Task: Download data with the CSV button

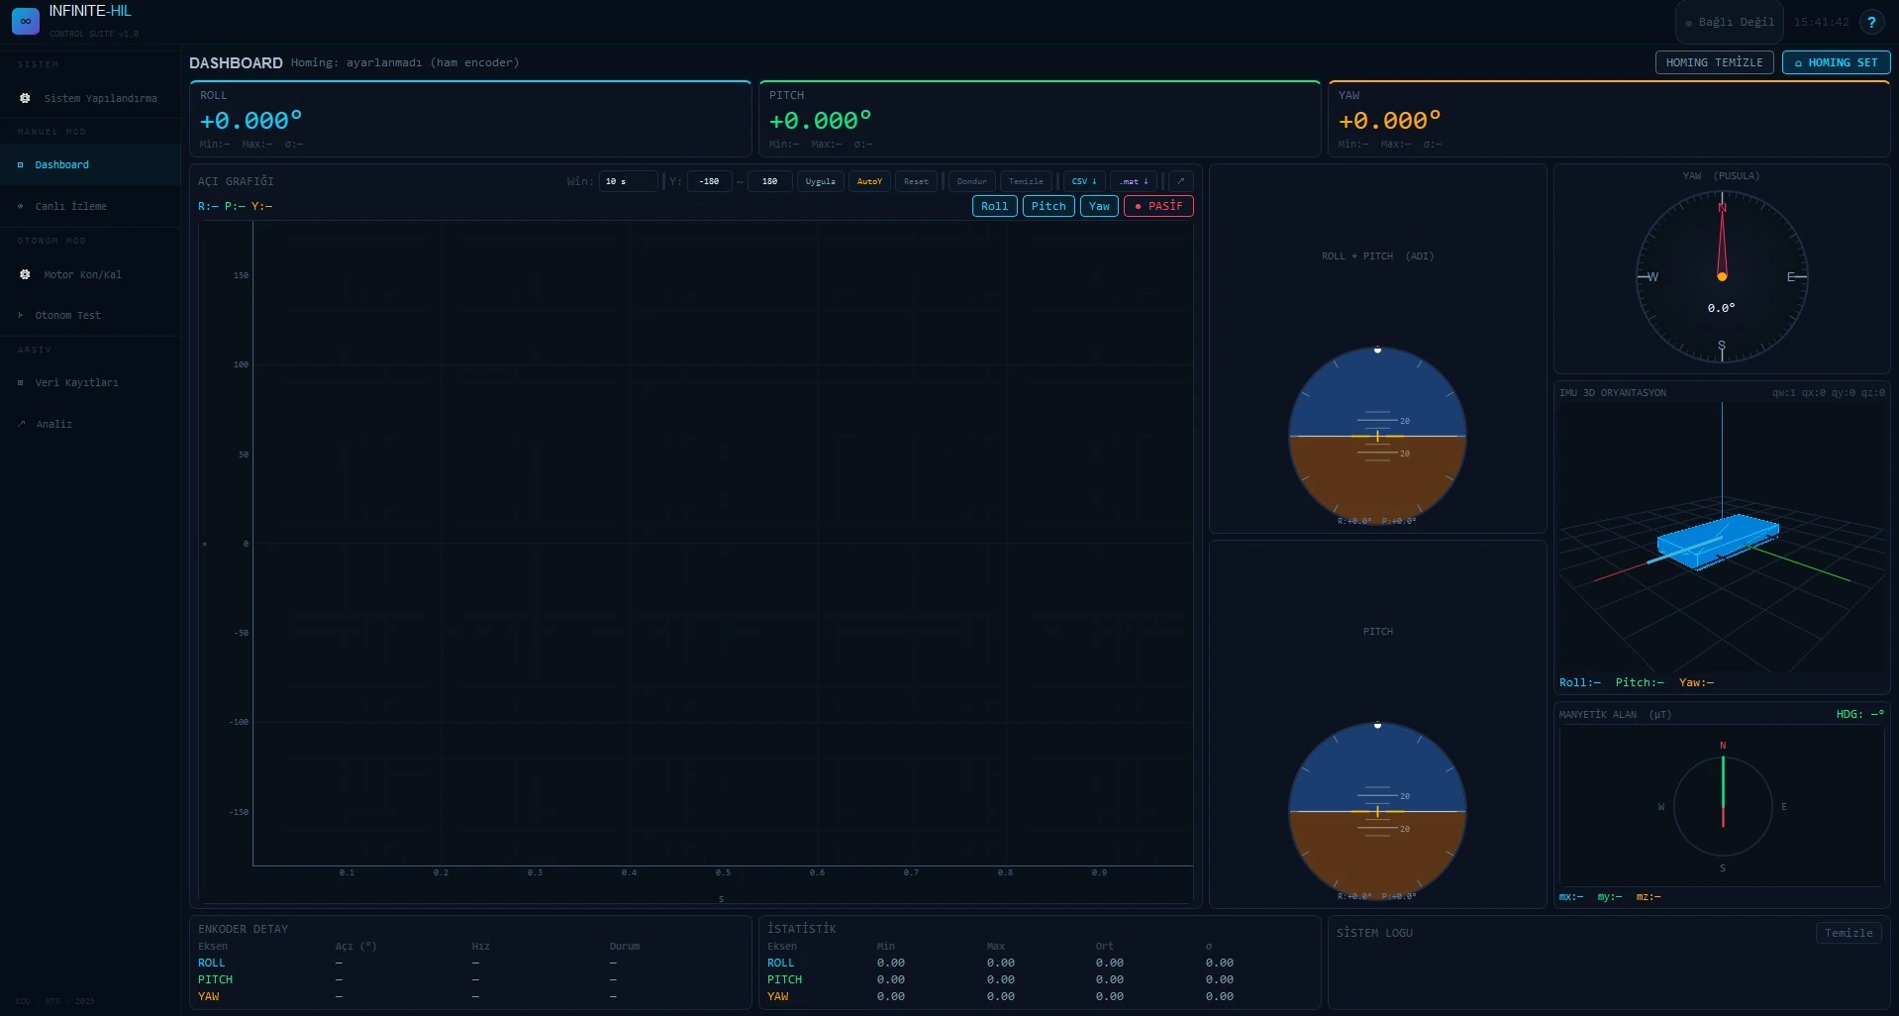Action: click(1084, 181)
